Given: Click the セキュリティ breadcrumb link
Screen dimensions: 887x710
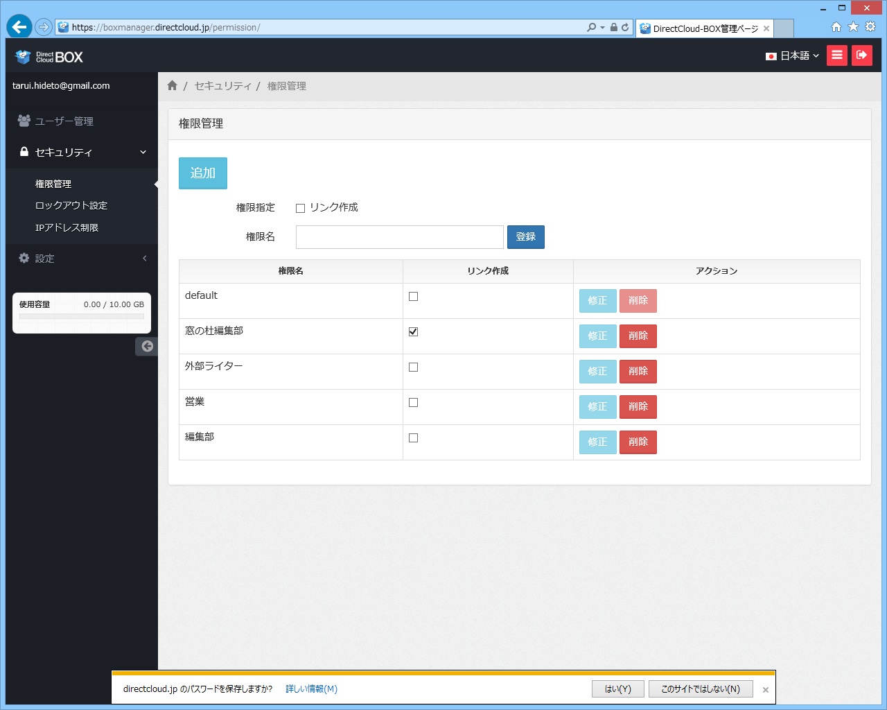Looking at the screenshot, I should pyautogui.click(x=222, y=86).
